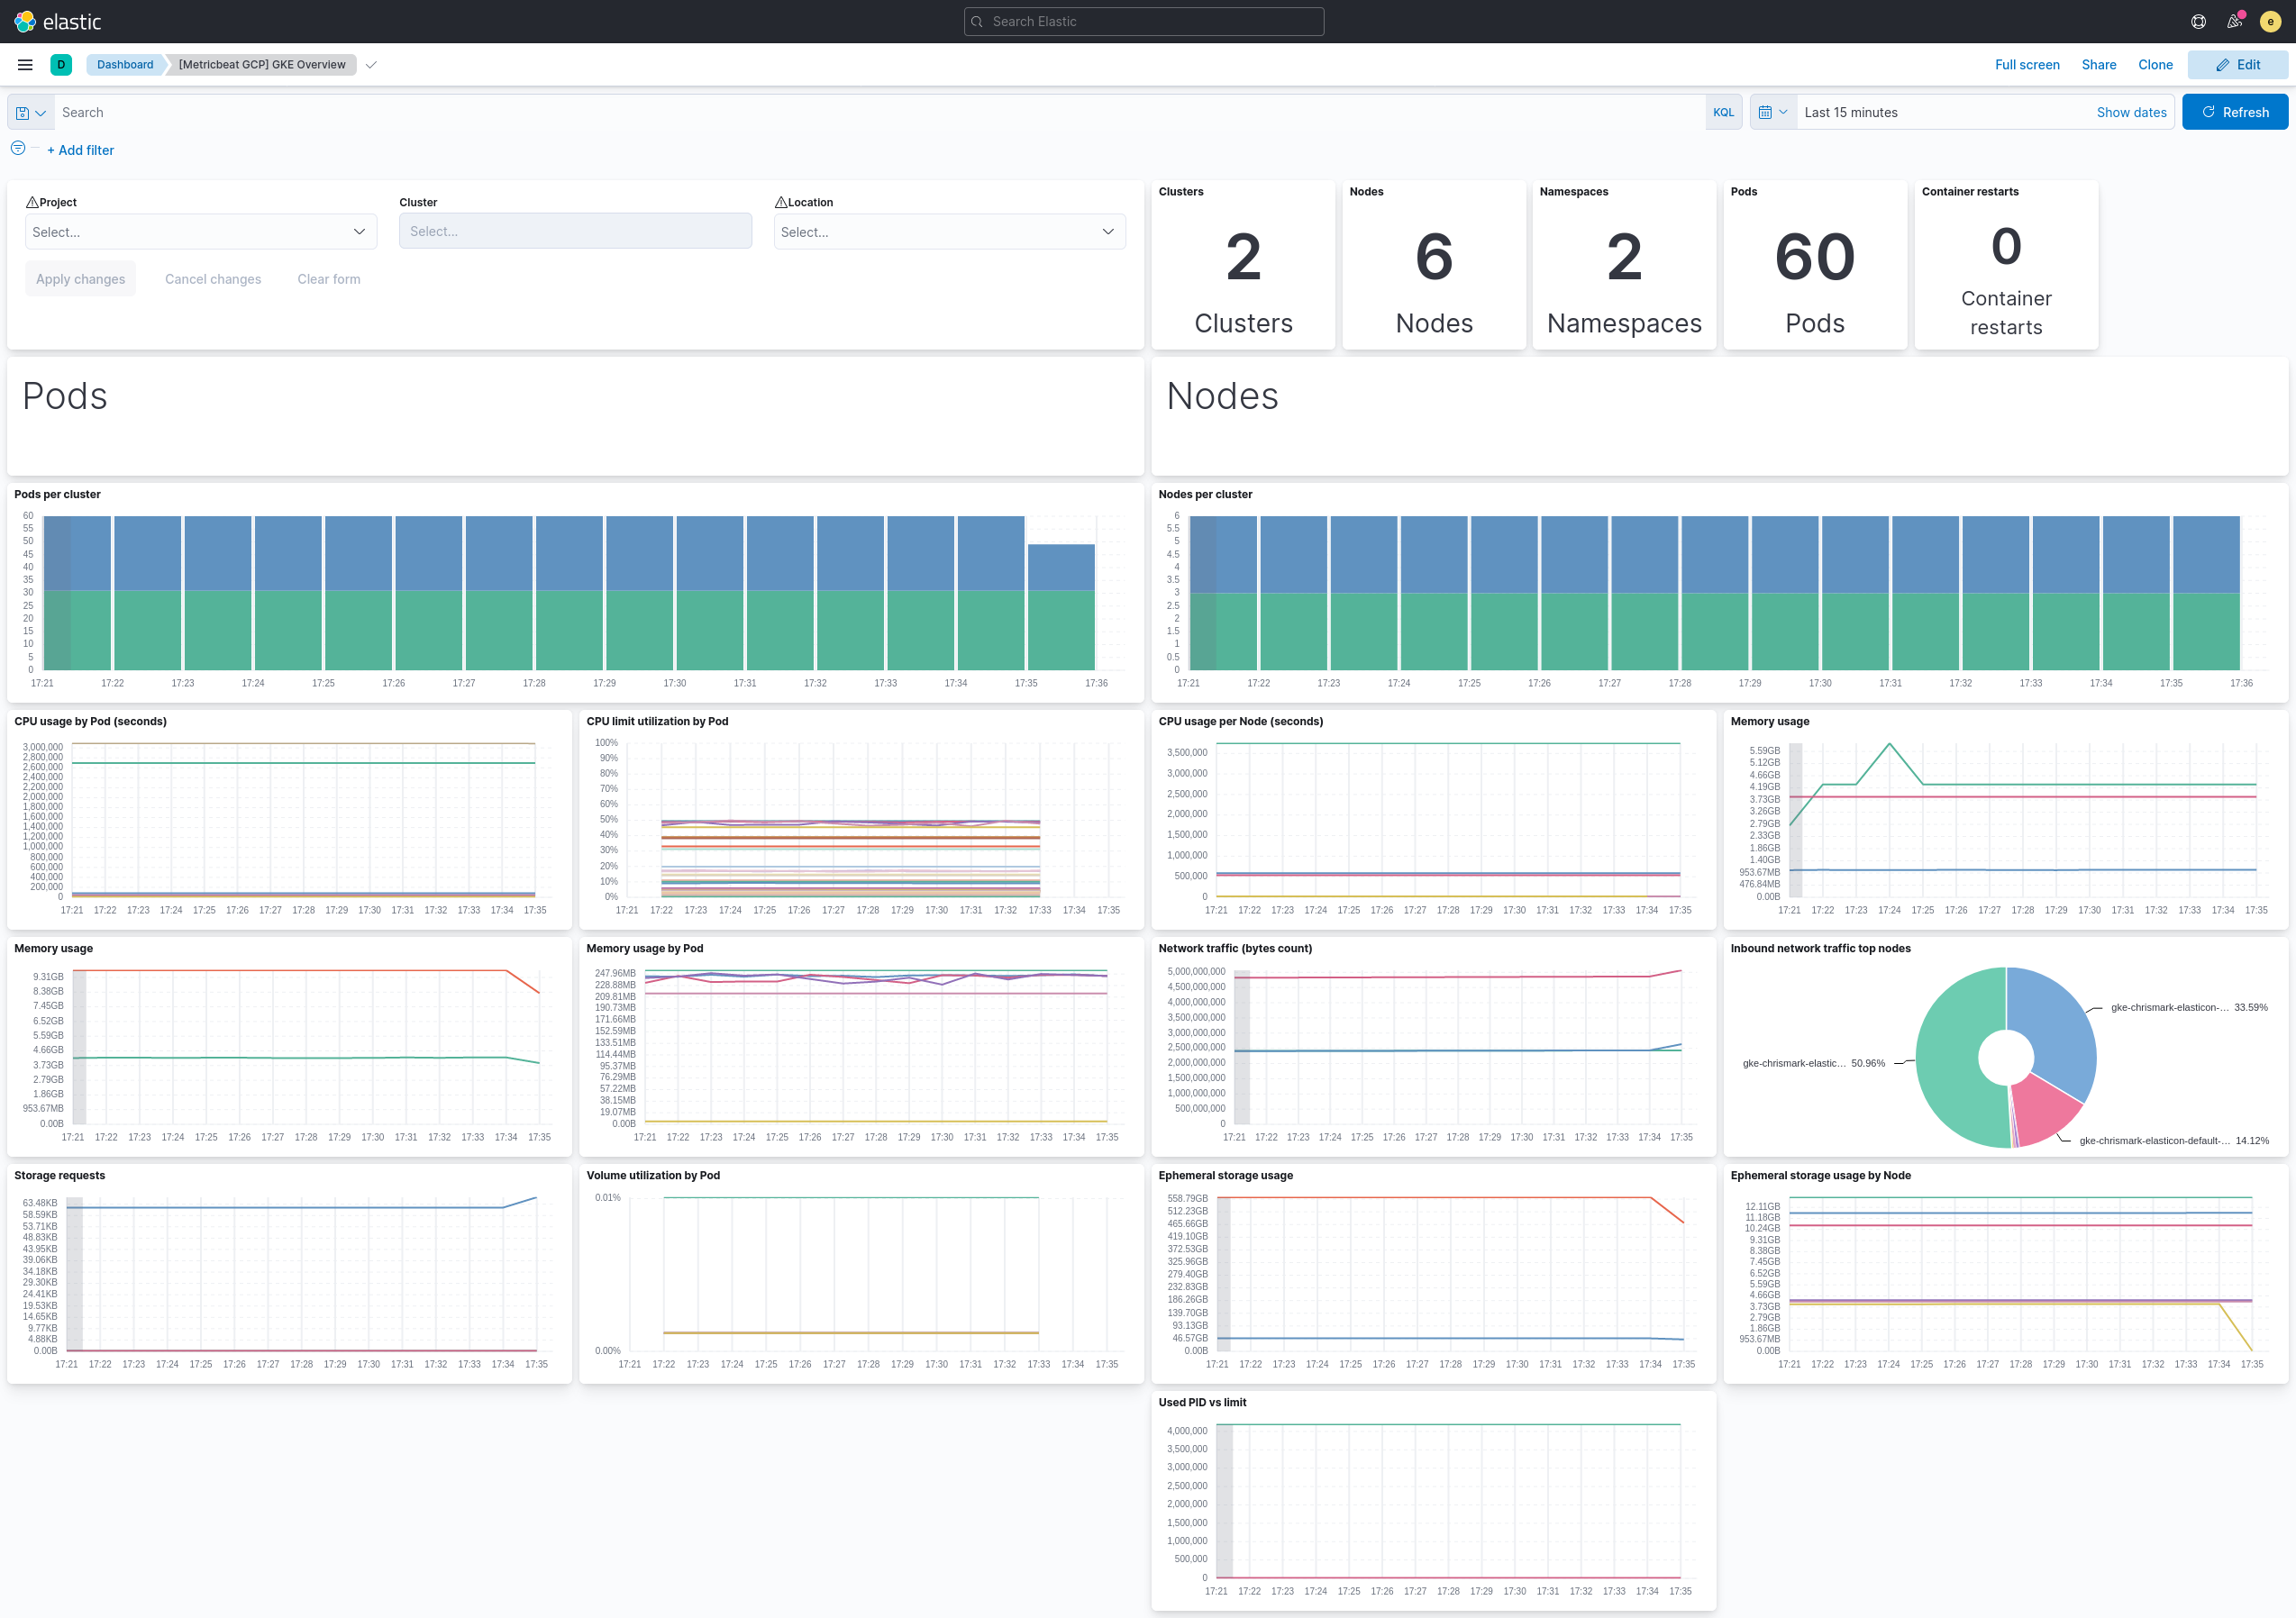Open the user profile avatar marked 'e'
Viewport: 2296px width, 1618px height.
click(x=2270, y=21)
